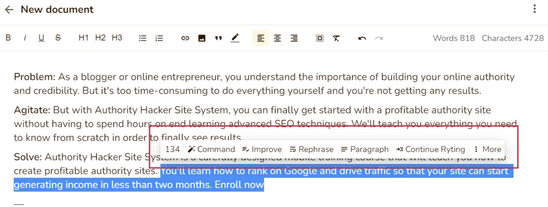Insert a hyperlink

click(185, 38)
